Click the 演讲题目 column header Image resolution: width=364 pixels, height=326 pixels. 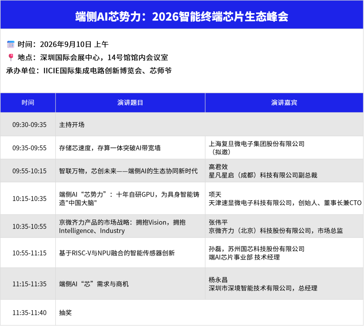(x=130, y=102)
